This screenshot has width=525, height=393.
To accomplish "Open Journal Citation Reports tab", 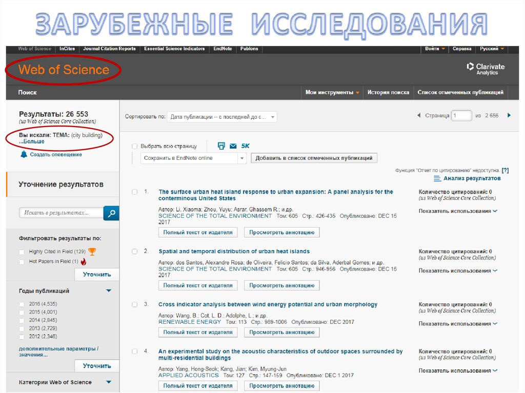I will [x=109, y=49].
